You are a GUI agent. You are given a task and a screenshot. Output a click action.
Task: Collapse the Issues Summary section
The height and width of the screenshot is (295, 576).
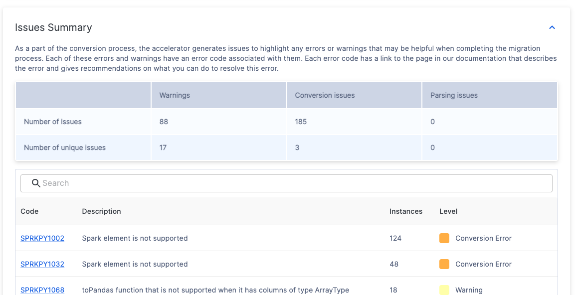(x=552, y=27)
